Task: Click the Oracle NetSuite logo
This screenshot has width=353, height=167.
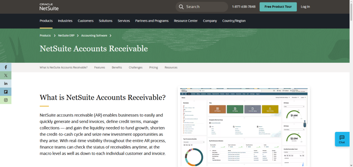Action: point(49,7)
